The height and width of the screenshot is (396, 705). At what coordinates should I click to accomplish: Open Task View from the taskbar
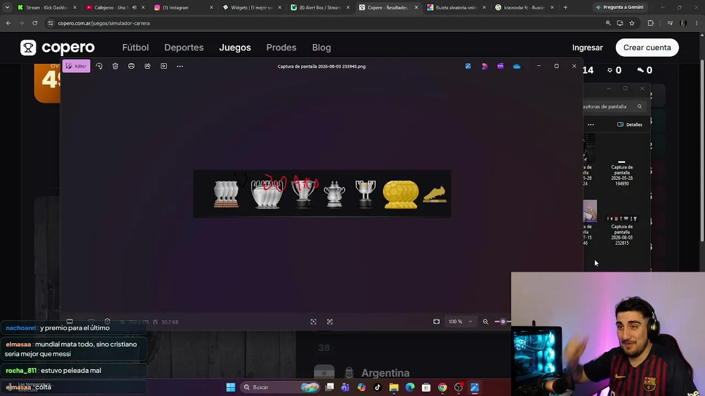pos(329,387)
